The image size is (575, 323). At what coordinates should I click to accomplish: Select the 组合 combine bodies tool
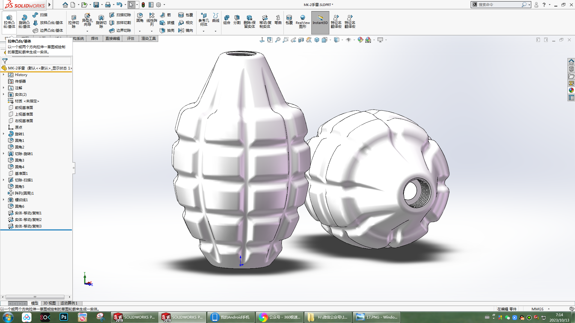point(227,20)
